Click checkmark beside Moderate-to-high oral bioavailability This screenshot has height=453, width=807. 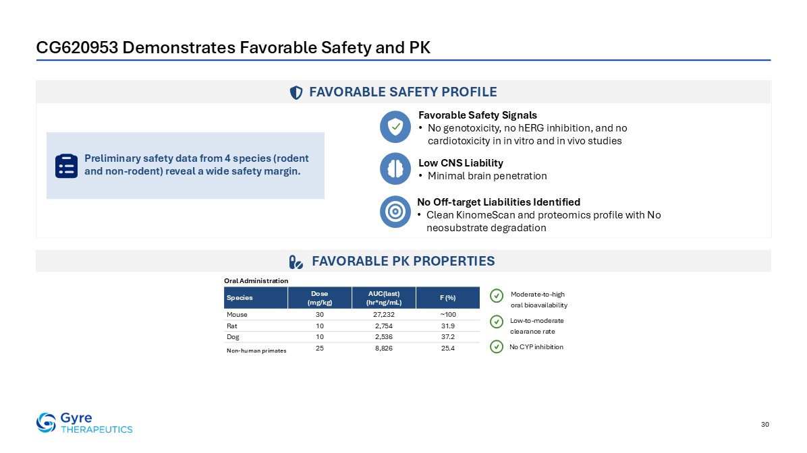(x=496, y=296)
